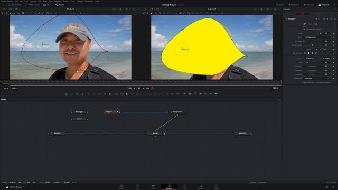This screenshot has width=338, height=190.
Task: Go to first frame
Action: 130,88
